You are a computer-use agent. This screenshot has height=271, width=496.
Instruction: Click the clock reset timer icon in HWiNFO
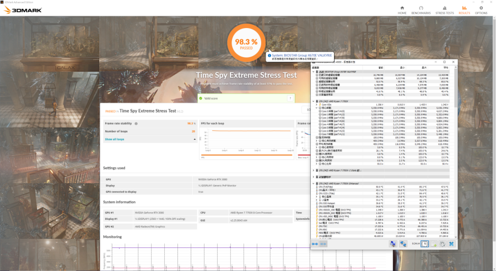click(424, 244)
